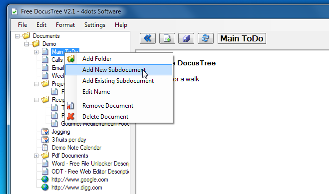
Task: Click the Remove Document menu icon
Action: pos(70,106)
